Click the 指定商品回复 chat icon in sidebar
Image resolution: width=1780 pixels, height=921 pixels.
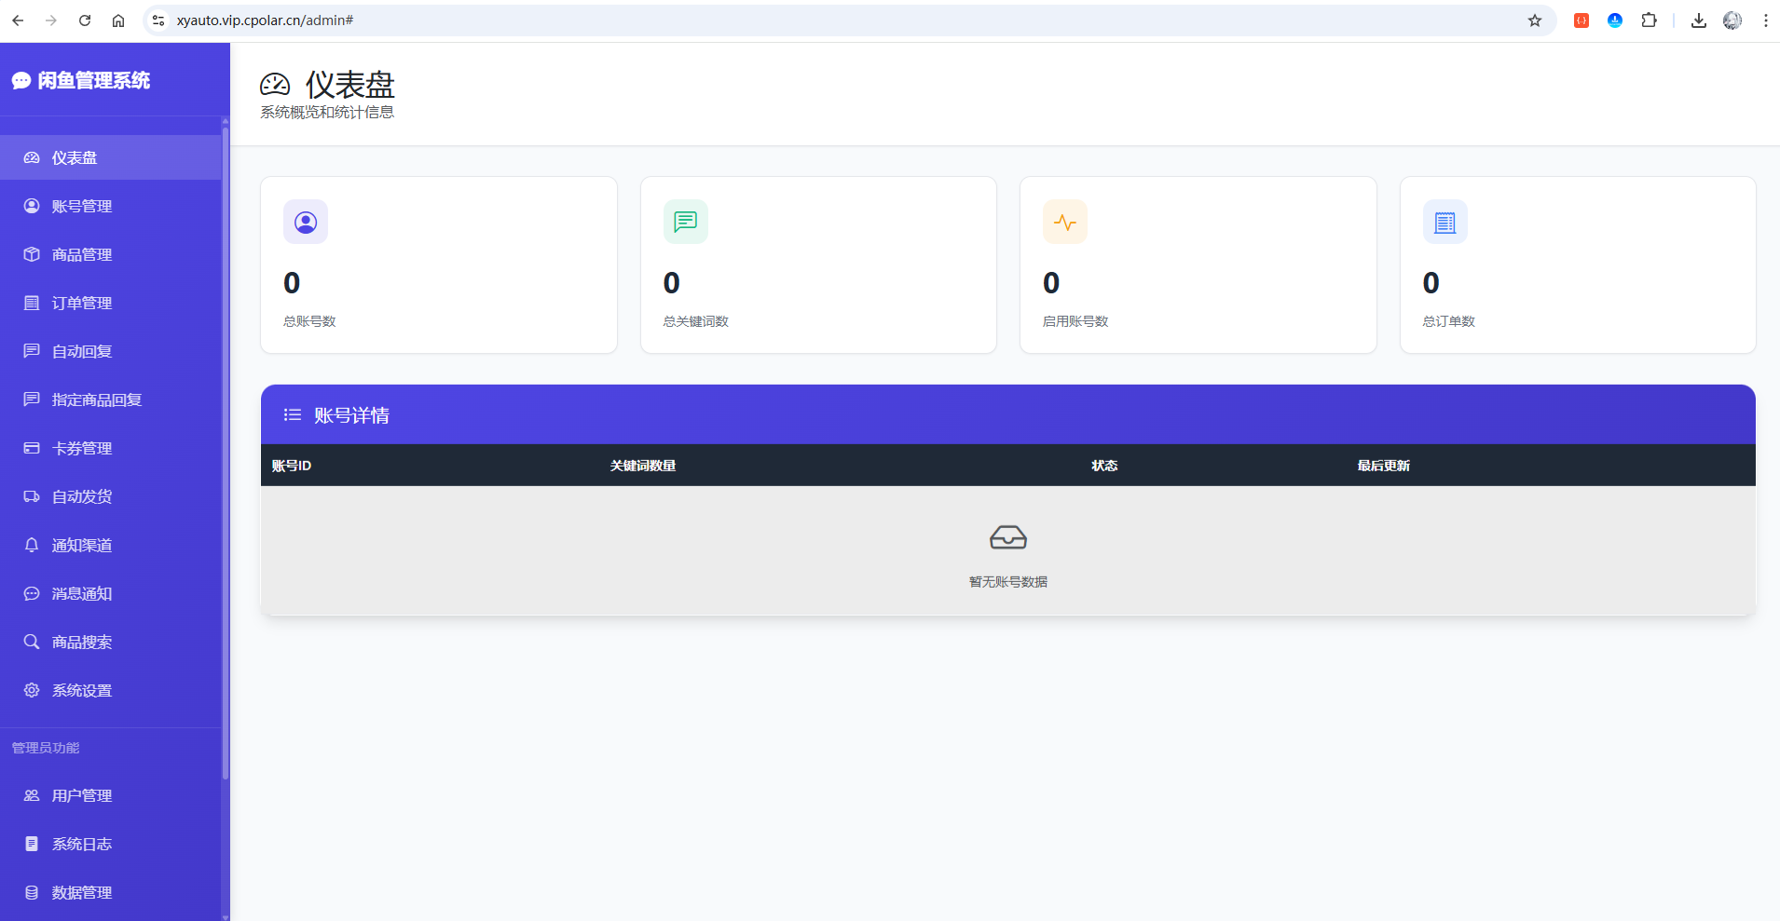click(x=32, y=400)
